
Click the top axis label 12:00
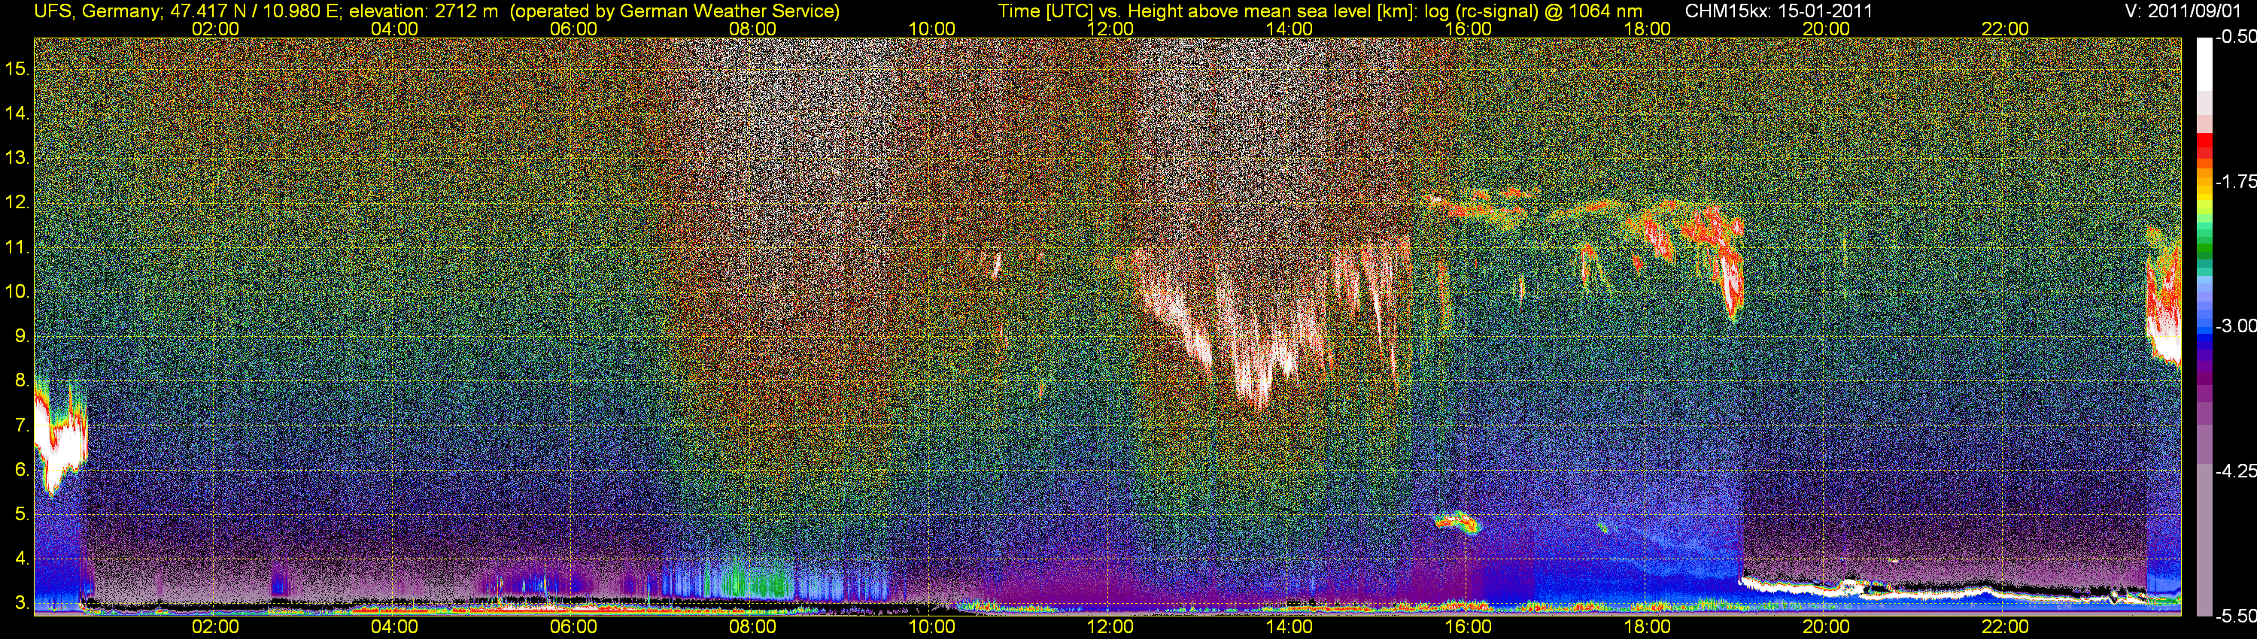[1110, 29]
